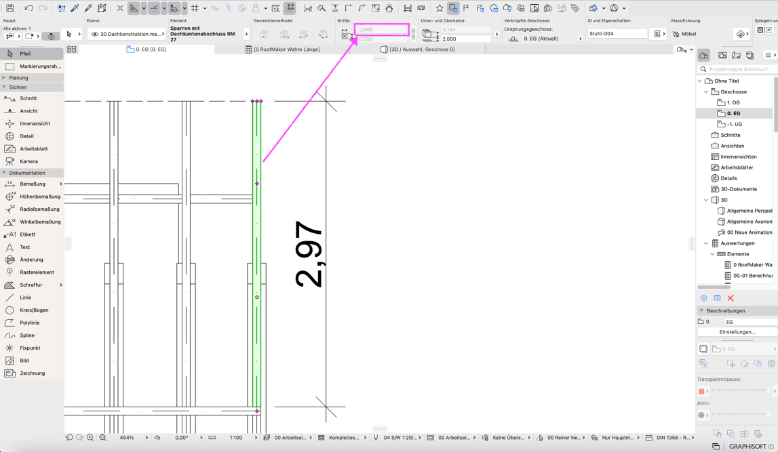Open the guide lines options dropdown
778x452 pixels.
coord(144,8)
